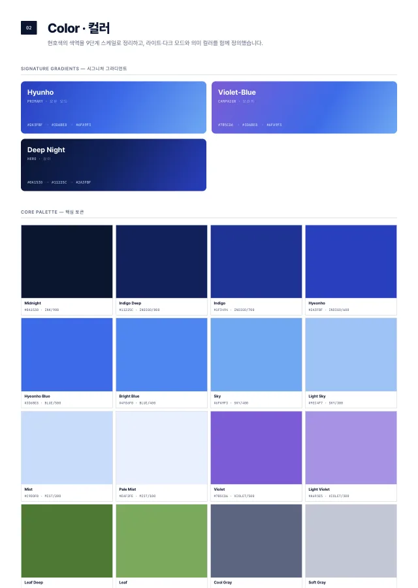Click the Indigo Deep color swatch
This screenshot has height=588, width=418.
pos(161,262)
